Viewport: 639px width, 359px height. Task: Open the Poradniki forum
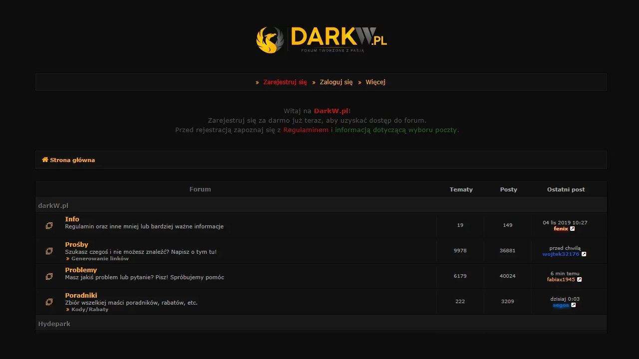pos(81,295)
